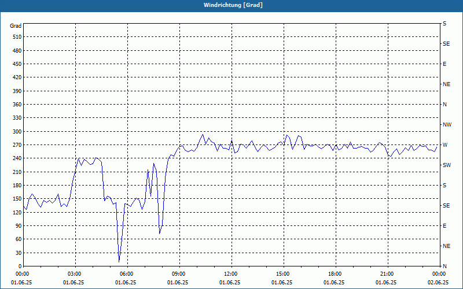Click the 90 value on the left axis
The height and width of the screenshot is (289, 463).
point(19,226)
